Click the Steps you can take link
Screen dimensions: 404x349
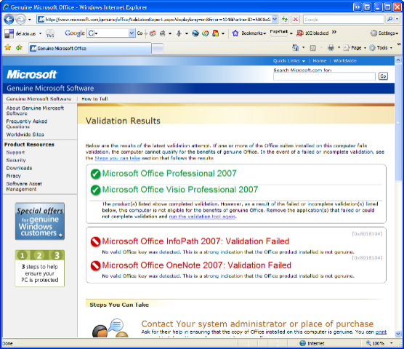click(118, 159)
